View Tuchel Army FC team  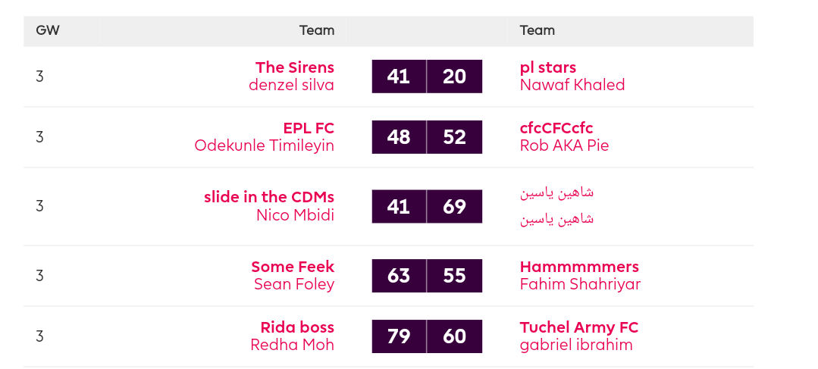(x=579, y=327)
